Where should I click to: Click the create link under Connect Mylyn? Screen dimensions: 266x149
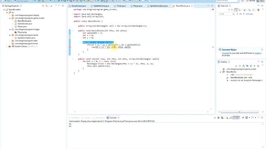257,53
